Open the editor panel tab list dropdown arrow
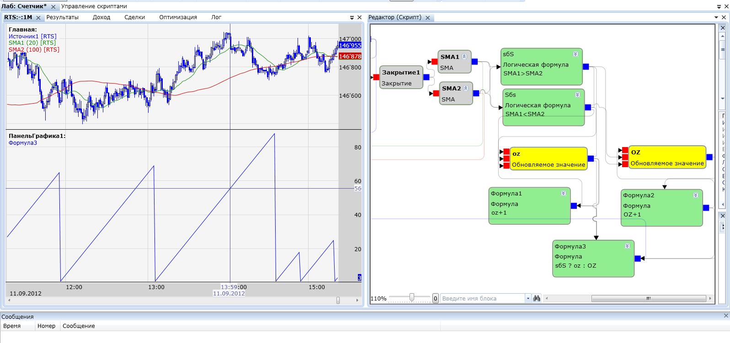The image size is (730, 343). click(x=716, y=17)
